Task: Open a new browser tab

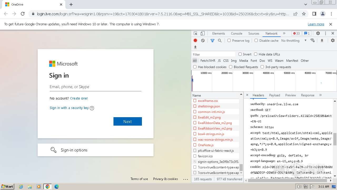Action: coord(71,4)
